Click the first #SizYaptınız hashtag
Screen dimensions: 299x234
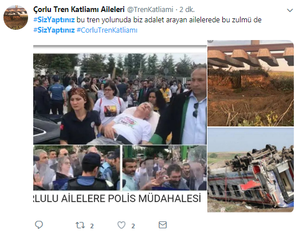point(54,20)
